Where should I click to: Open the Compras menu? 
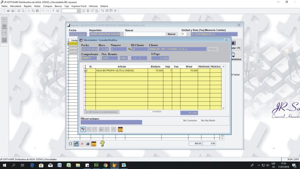48,6
